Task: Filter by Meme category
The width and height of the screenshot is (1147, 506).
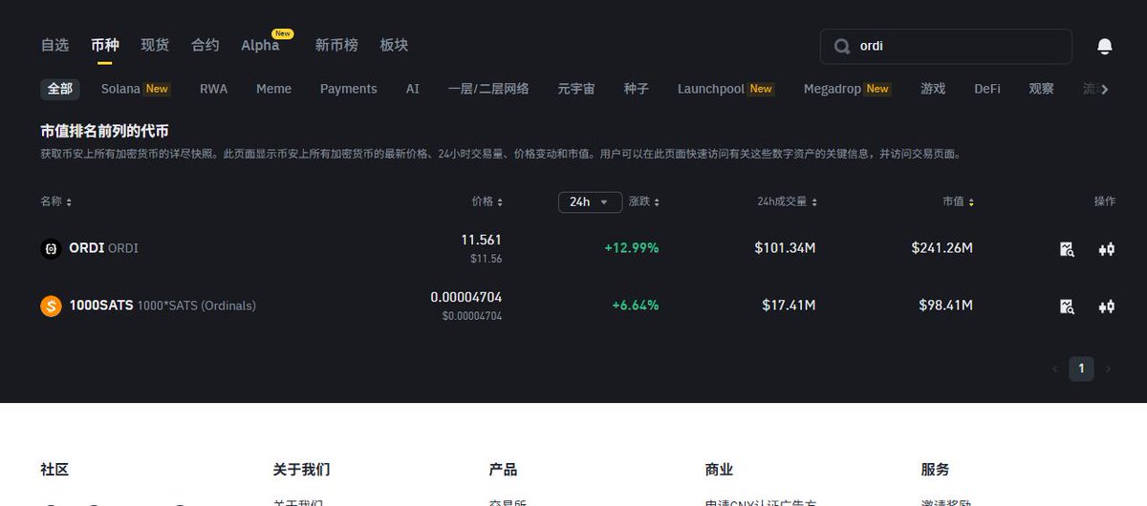Action: (273, 89)
